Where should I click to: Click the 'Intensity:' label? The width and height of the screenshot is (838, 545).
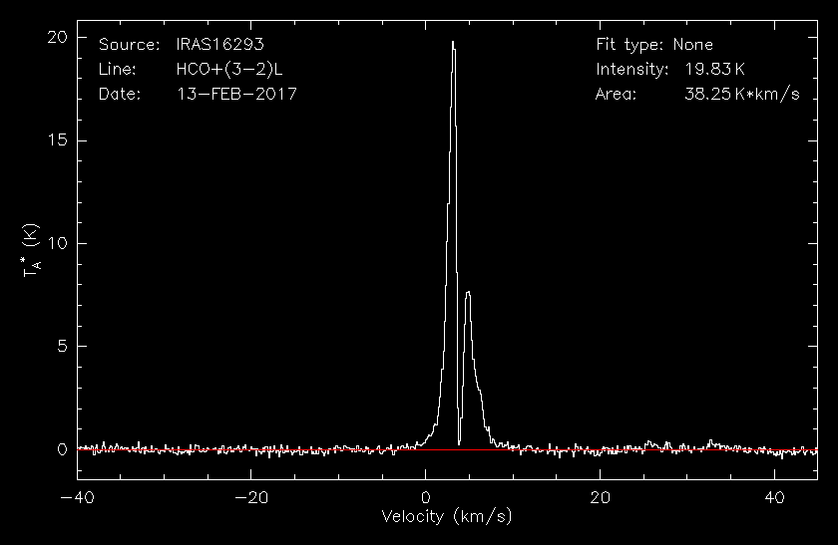click(x=632, y=70)
